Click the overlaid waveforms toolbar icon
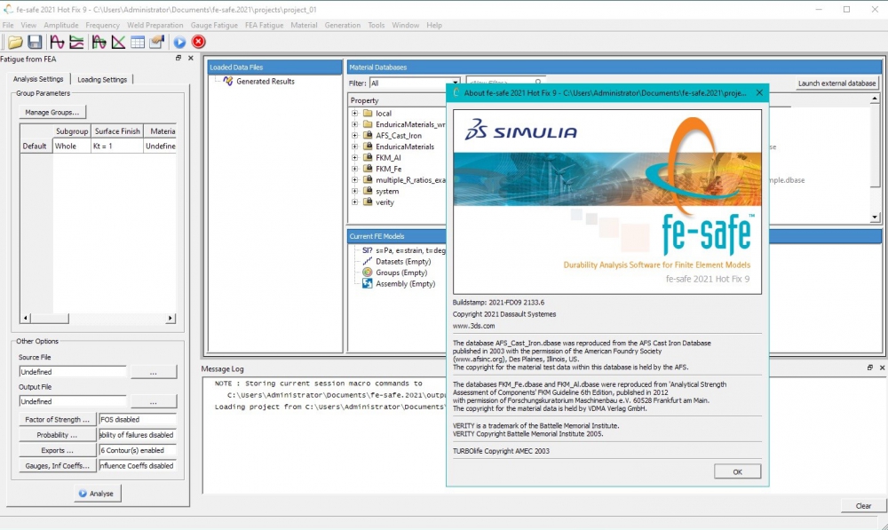The width and height of the screenshot is (888, 530). pyautogui.click(x=99, y=42)
